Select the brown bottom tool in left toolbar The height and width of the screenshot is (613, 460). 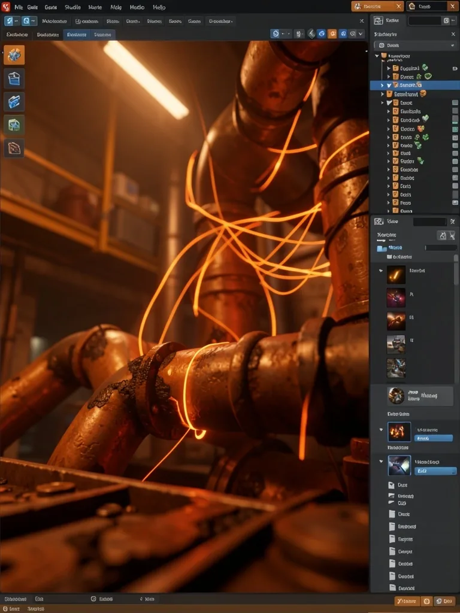click(14, 148)
